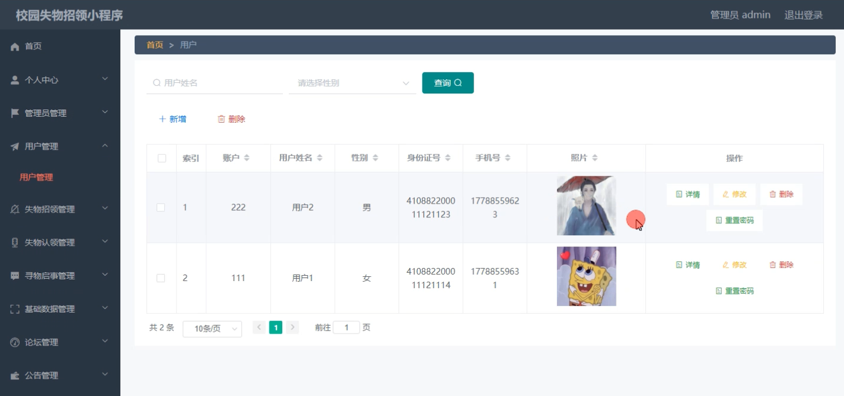Click the pen icon beside 失物招领管理
Screen dimensions: 844x396
[14, 210]
